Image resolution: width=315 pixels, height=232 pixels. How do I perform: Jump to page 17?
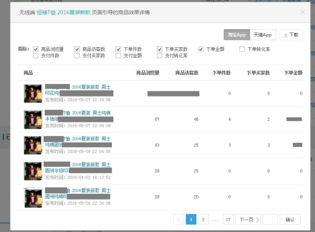(228, 219)
